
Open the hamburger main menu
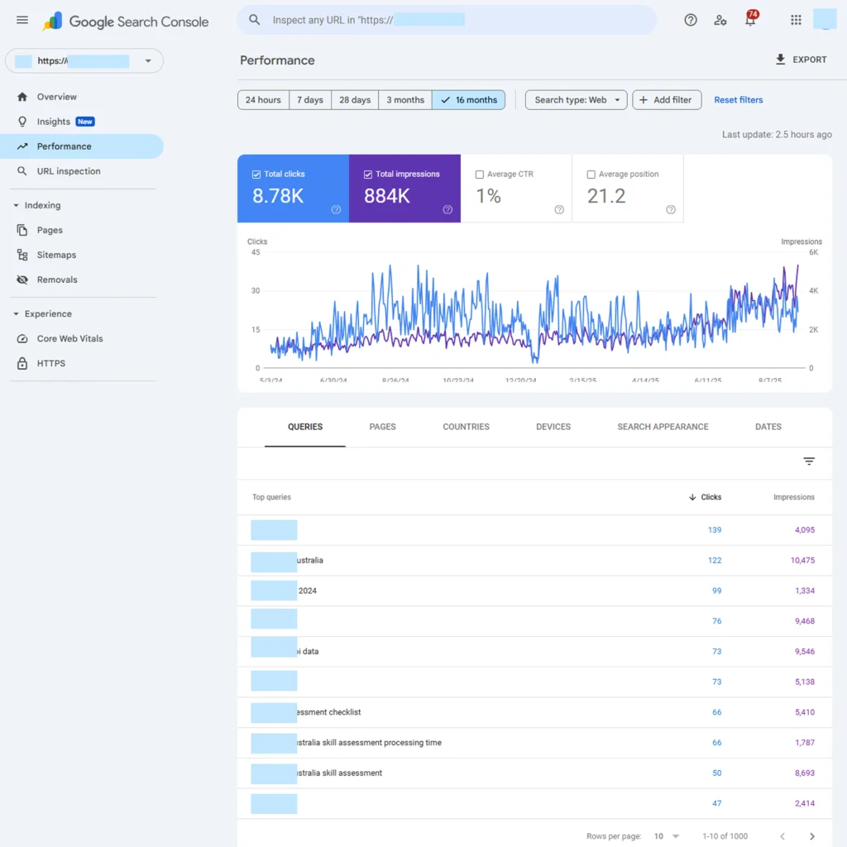click(22, 21)
